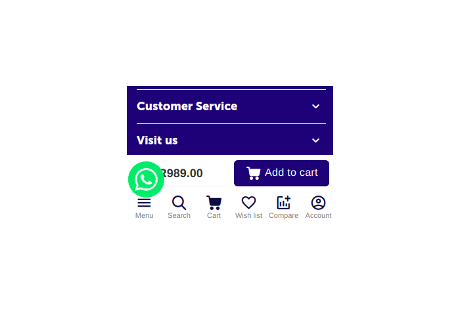The width and height of the screenshot is (460, 313).
Task: Open the Account profile icon
Action: coord(318,203)
